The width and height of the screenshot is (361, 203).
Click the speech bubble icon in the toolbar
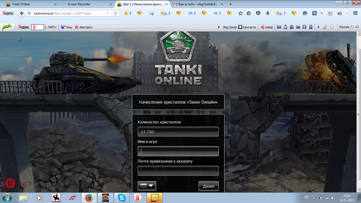[332, 27]
